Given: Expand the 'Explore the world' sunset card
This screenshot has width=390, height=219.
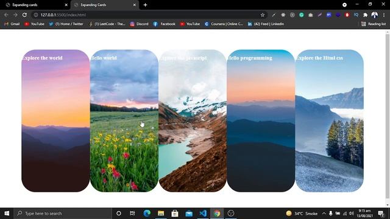Looking at the screenshot, I should pos(55,121).
